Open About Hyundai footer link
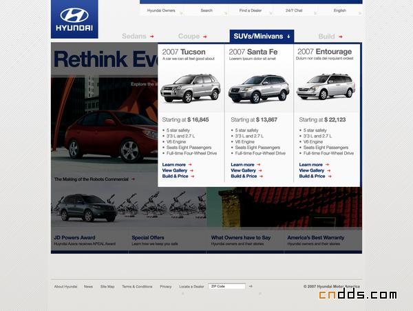Image resolution: width=413 pixels, height=311 pixels. click(x=65, y=286)
